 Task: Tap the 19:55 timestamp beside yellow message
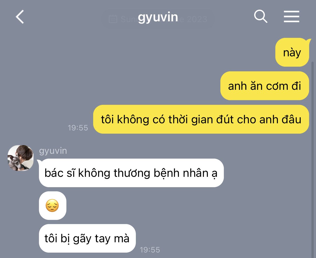[78, 128]
